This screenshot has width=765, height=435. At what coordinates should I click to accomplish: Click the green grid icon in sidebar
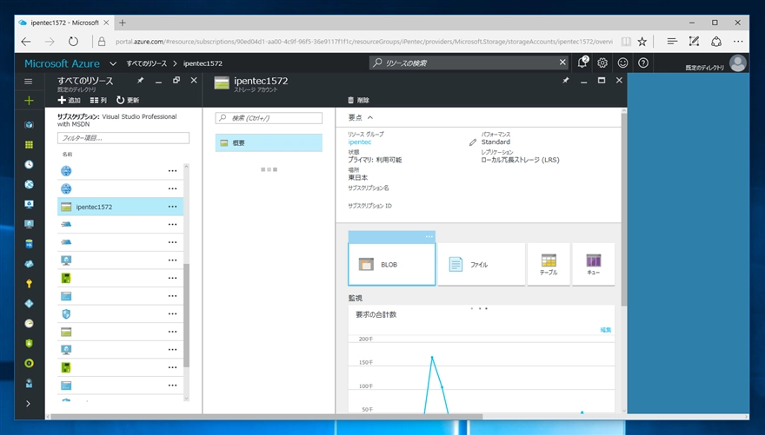pyautogui.click(x=29, y=145)
